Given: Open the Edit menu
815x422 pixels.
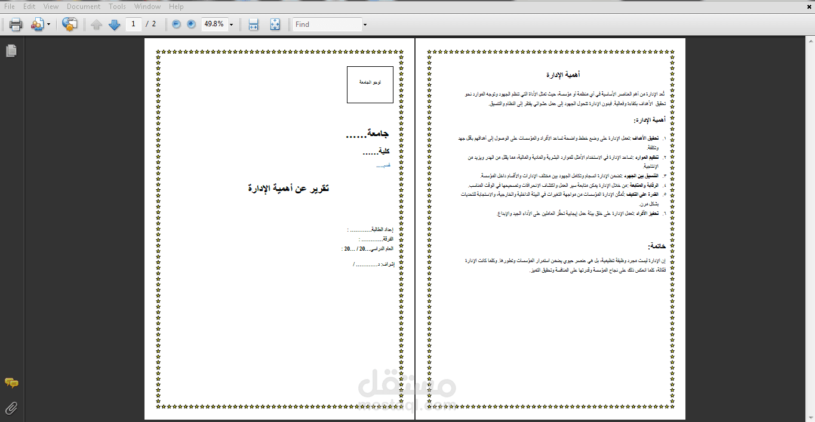Looking at the screenshot, I should 29,7.
